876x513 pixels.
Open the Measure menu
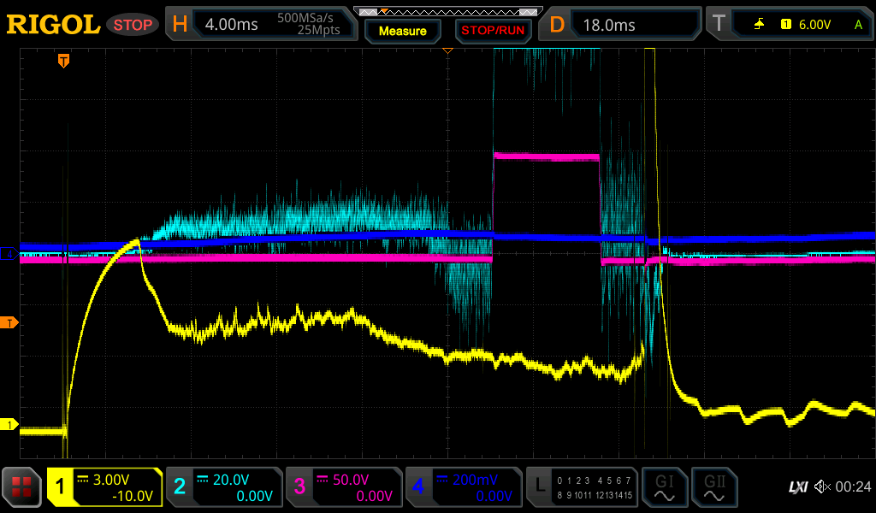[402, 32]
